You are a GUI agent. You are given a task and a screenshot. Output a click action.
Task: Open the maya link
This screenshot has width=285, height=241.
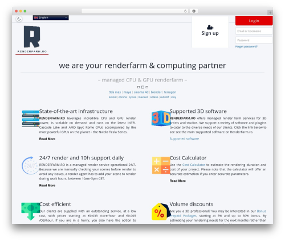[x=127, y=92]
